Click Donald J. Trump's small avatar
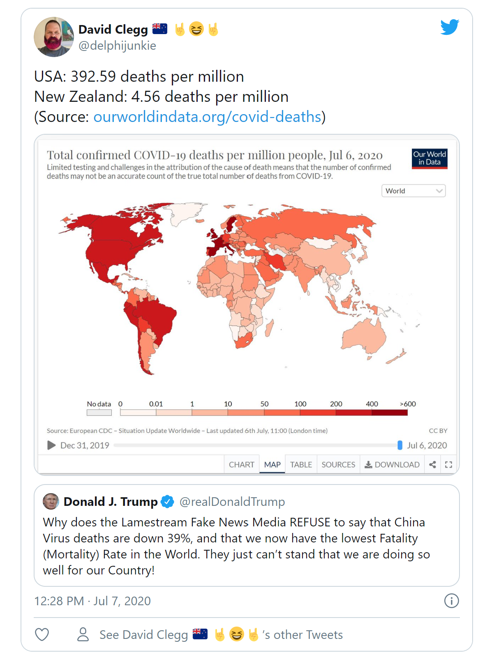Image resolution: width=494 pixels, height=666 pixels. 51,501
